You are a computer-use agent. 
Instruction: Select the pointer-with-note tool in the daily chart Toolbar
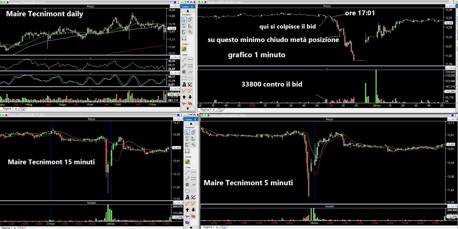click(x=190, y=20)
